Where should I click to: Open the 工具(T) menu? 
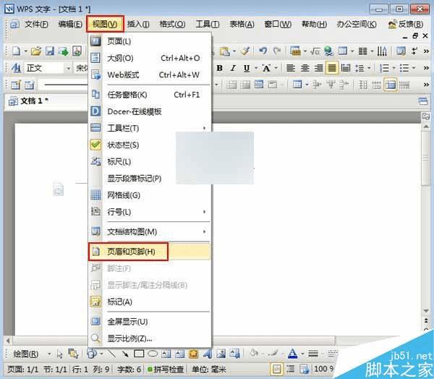coord(208,25)
